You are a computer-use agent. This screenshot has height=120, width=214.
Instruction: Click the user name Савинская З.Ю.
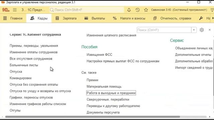tap(179, 10)
